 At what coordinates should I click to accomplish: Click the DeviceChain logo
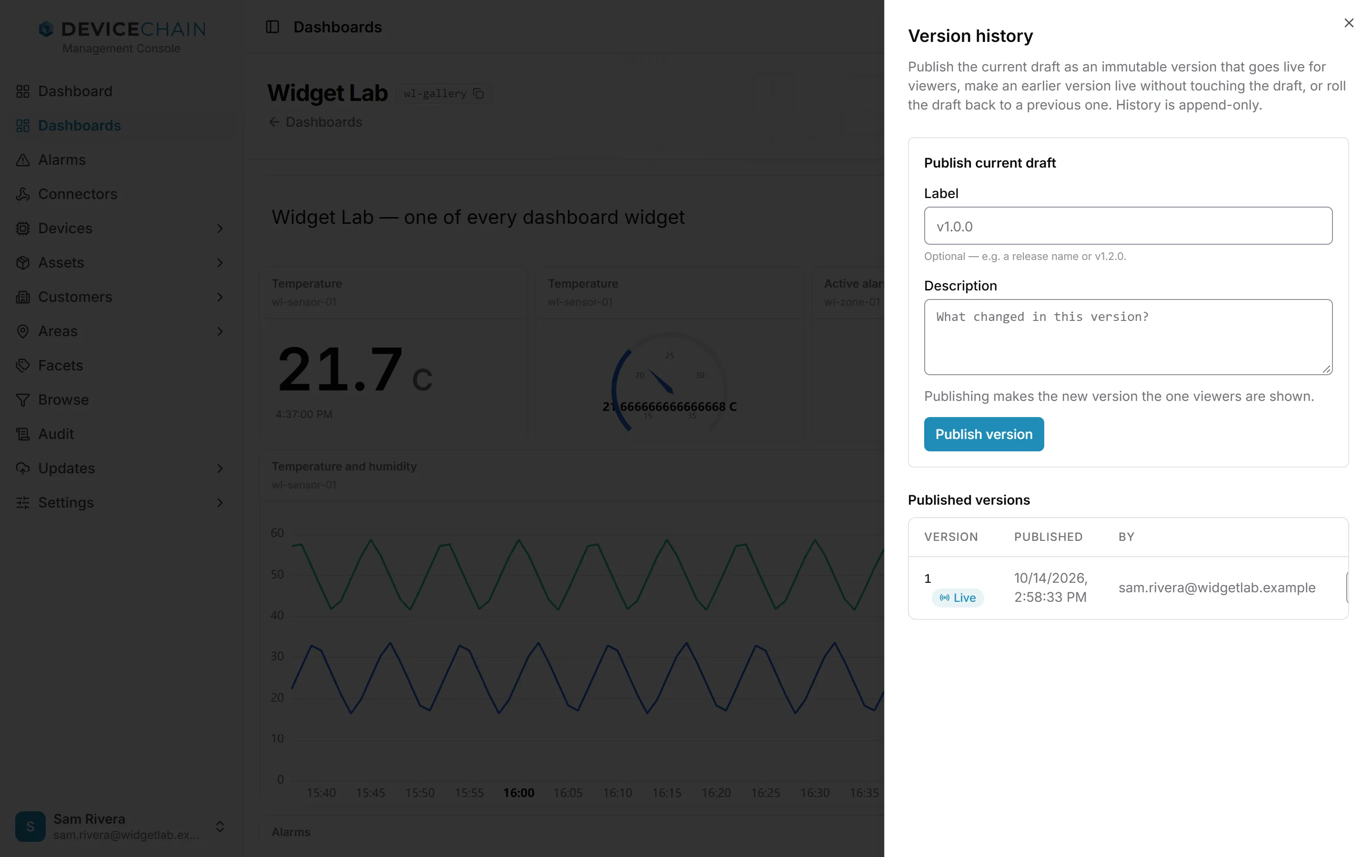121,37
